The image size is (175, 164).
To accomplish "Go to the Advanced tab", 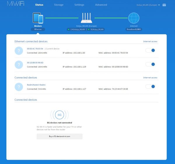I will 101,5.
